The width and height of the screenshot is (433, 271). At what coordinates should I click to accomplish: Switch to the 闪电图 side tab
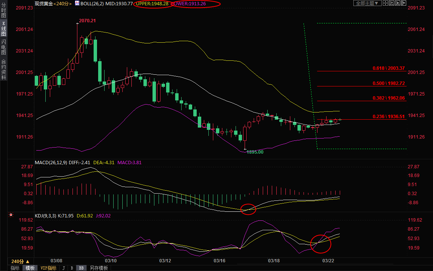3,47
